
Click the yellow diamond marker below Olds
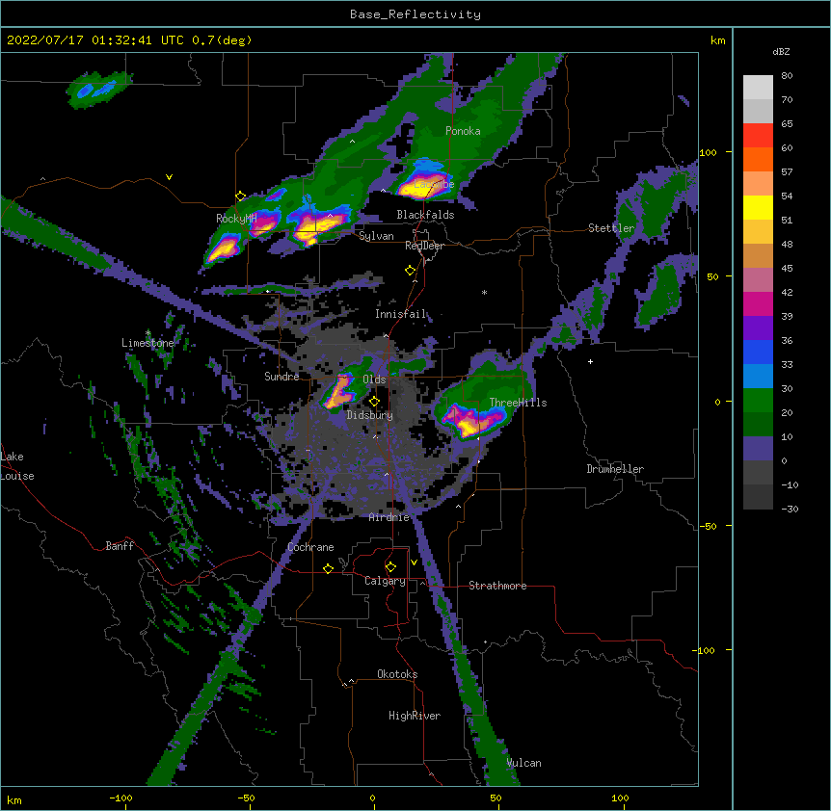click(x=374, y=402)
